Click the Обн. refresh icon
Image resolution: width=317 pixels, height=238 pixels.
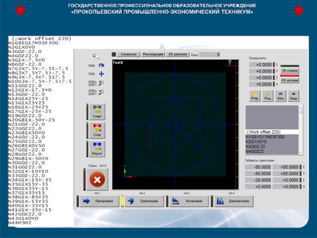tap(281, 96)
